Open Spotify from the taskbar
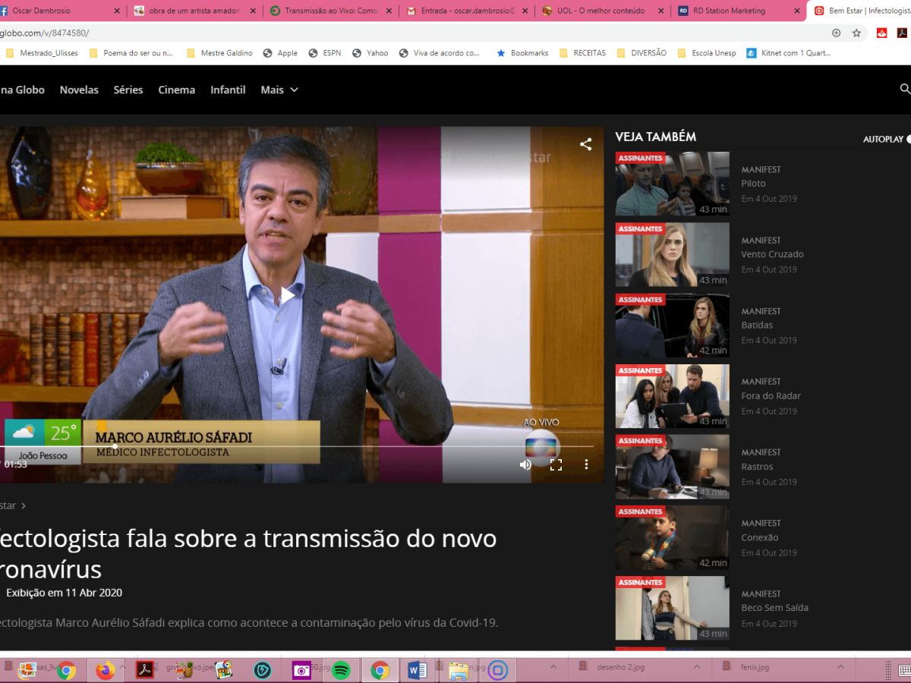The image size is (911, 683). pos(341,670)
